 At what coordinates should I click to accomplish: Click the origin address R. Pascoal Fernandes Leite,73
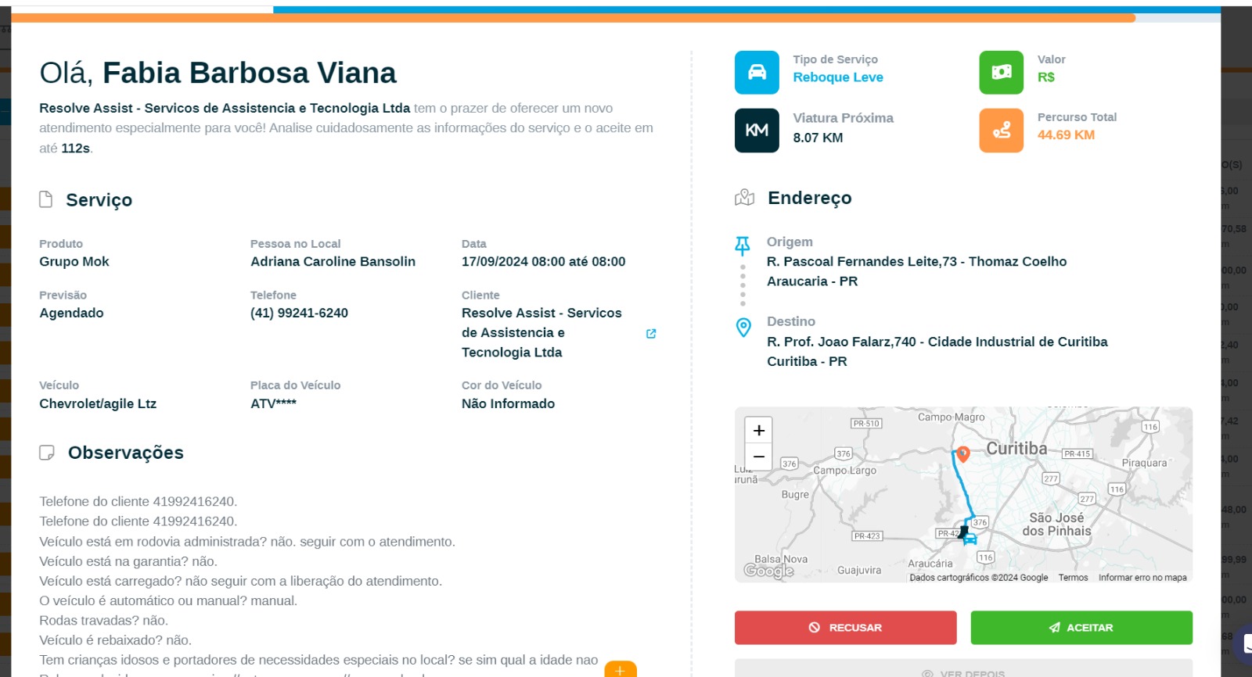point(916,271)
